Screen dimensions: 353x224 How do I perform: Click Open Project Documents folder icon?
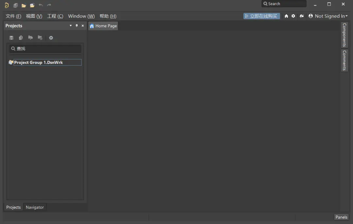coord(30,38)
